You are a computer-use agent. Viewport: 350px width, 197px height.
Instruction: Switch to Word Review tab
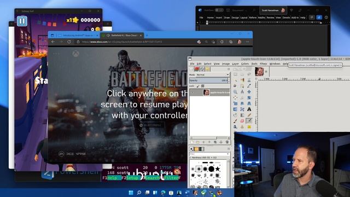tap(270, 18)
